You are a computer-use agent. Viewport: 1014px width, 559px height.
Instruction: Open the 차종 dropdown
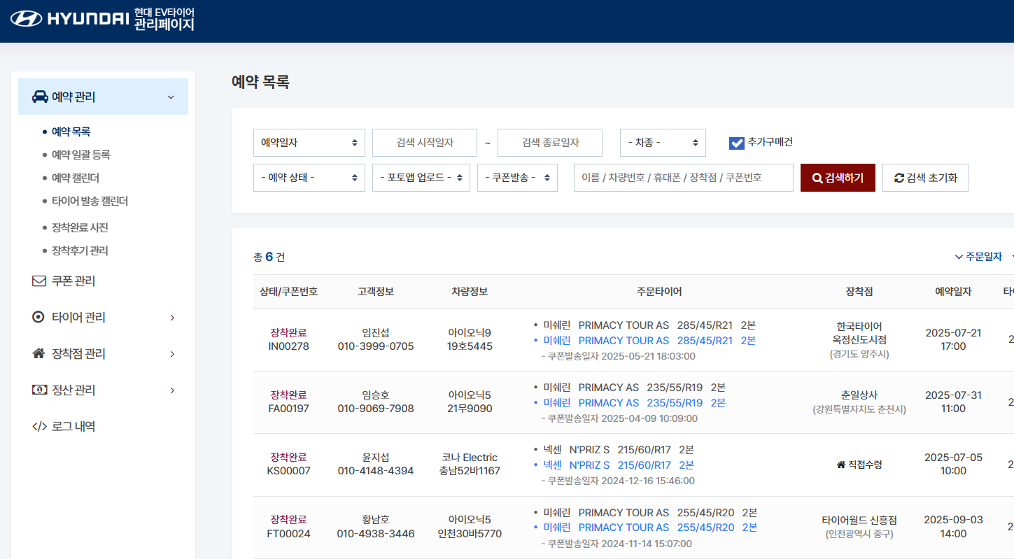click(662, 143)
